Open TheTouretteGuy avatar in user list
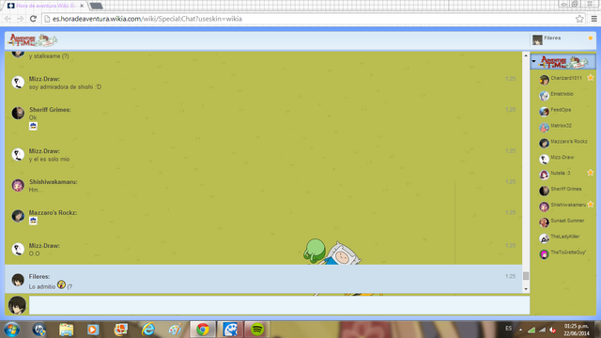This screenshot has width=601, height=338. (544, 254)
